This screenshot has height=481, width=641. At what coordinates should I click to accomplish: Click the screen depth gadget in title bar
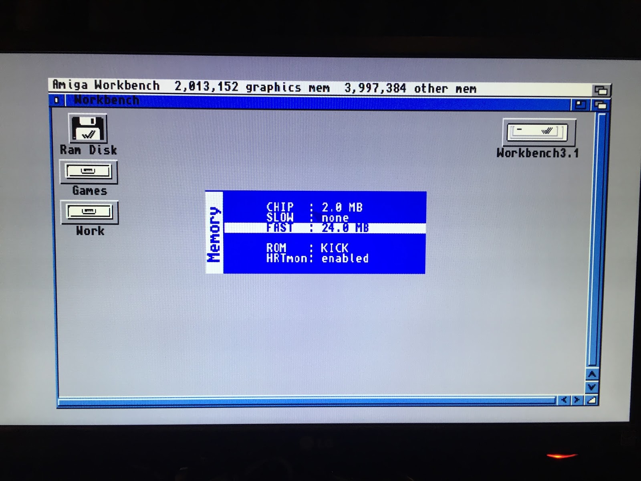601,90
